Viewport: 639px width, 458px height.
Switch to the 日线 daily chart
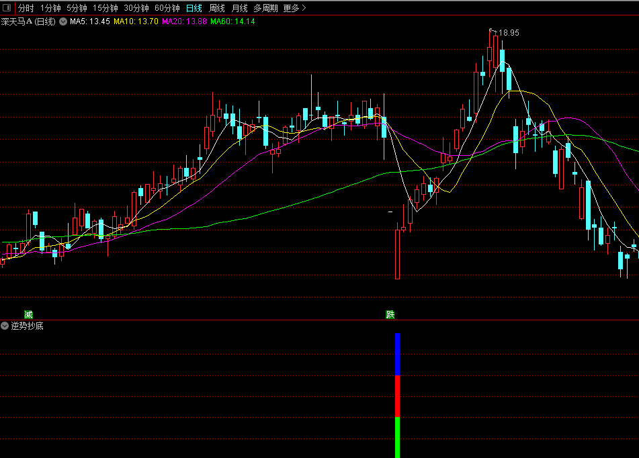tap(194, 8)
